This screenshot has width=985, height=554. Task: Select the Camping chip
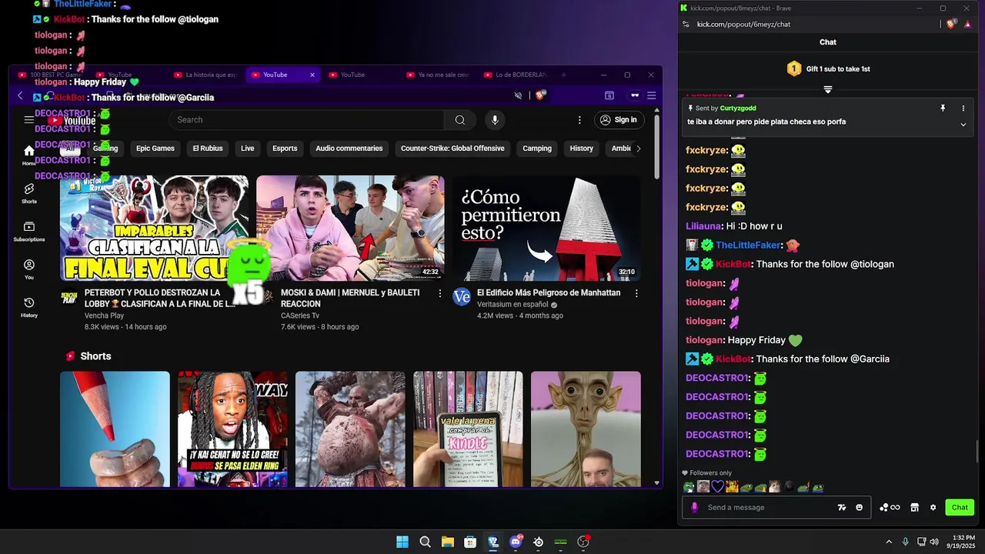(x=537, y=149)
